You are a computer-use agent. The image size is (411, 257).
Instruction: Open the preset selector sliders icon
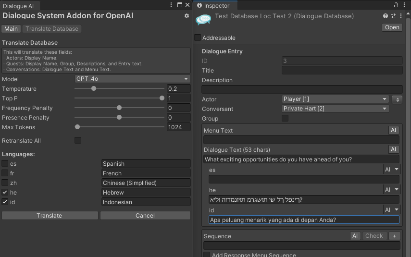point(393,16)
